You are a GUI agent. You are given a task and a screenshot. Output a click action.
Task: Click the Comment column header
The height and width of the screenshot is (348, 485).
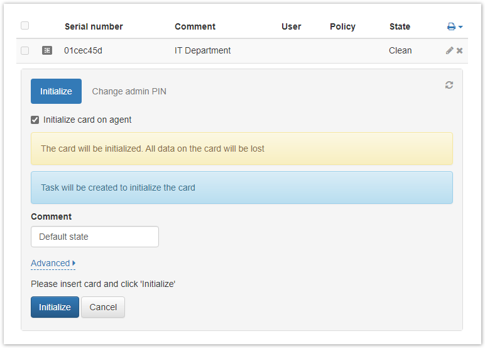tap(195, 26)
